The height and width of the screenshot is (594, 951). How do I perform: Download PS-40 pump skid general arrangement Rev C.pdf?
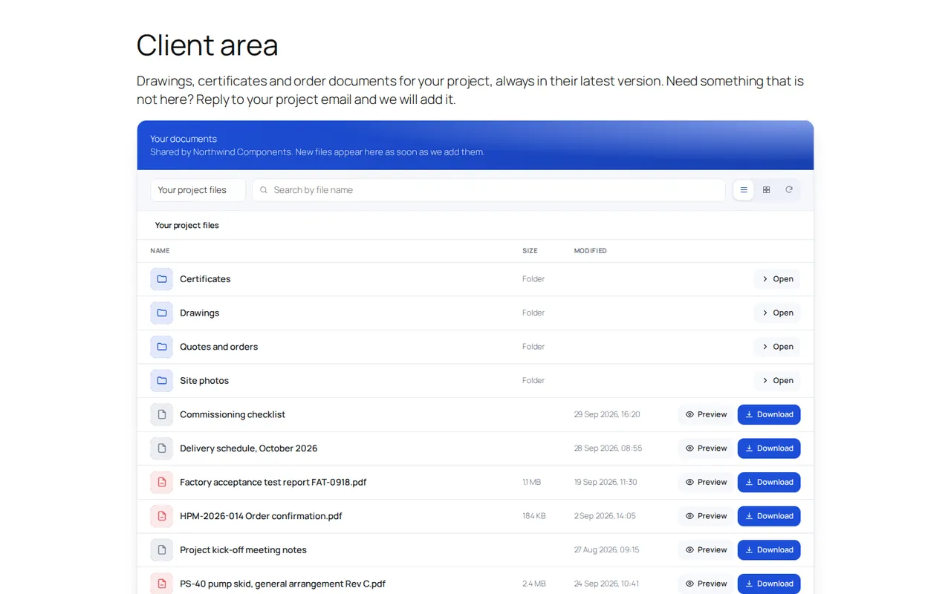click(769, 584)
